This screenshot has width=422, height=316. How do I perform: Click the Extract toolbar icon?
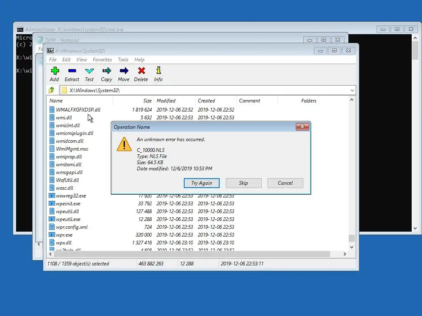point(72,71)
